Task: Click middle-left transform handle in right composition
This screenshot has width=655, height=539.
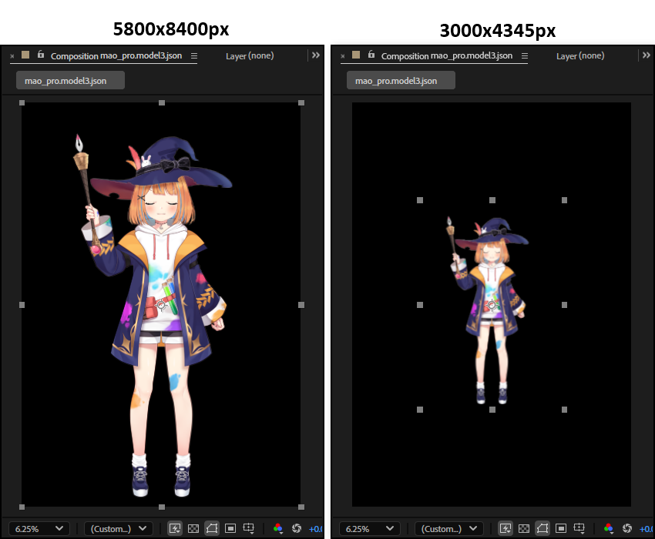Action: coord(420,305)
